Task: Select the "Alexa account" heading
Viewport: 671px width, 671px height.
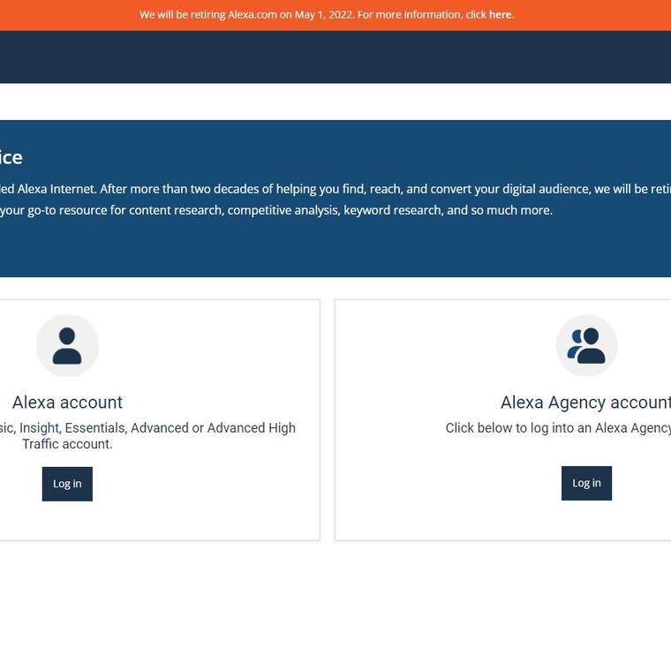Action: (x=67, y=403)
